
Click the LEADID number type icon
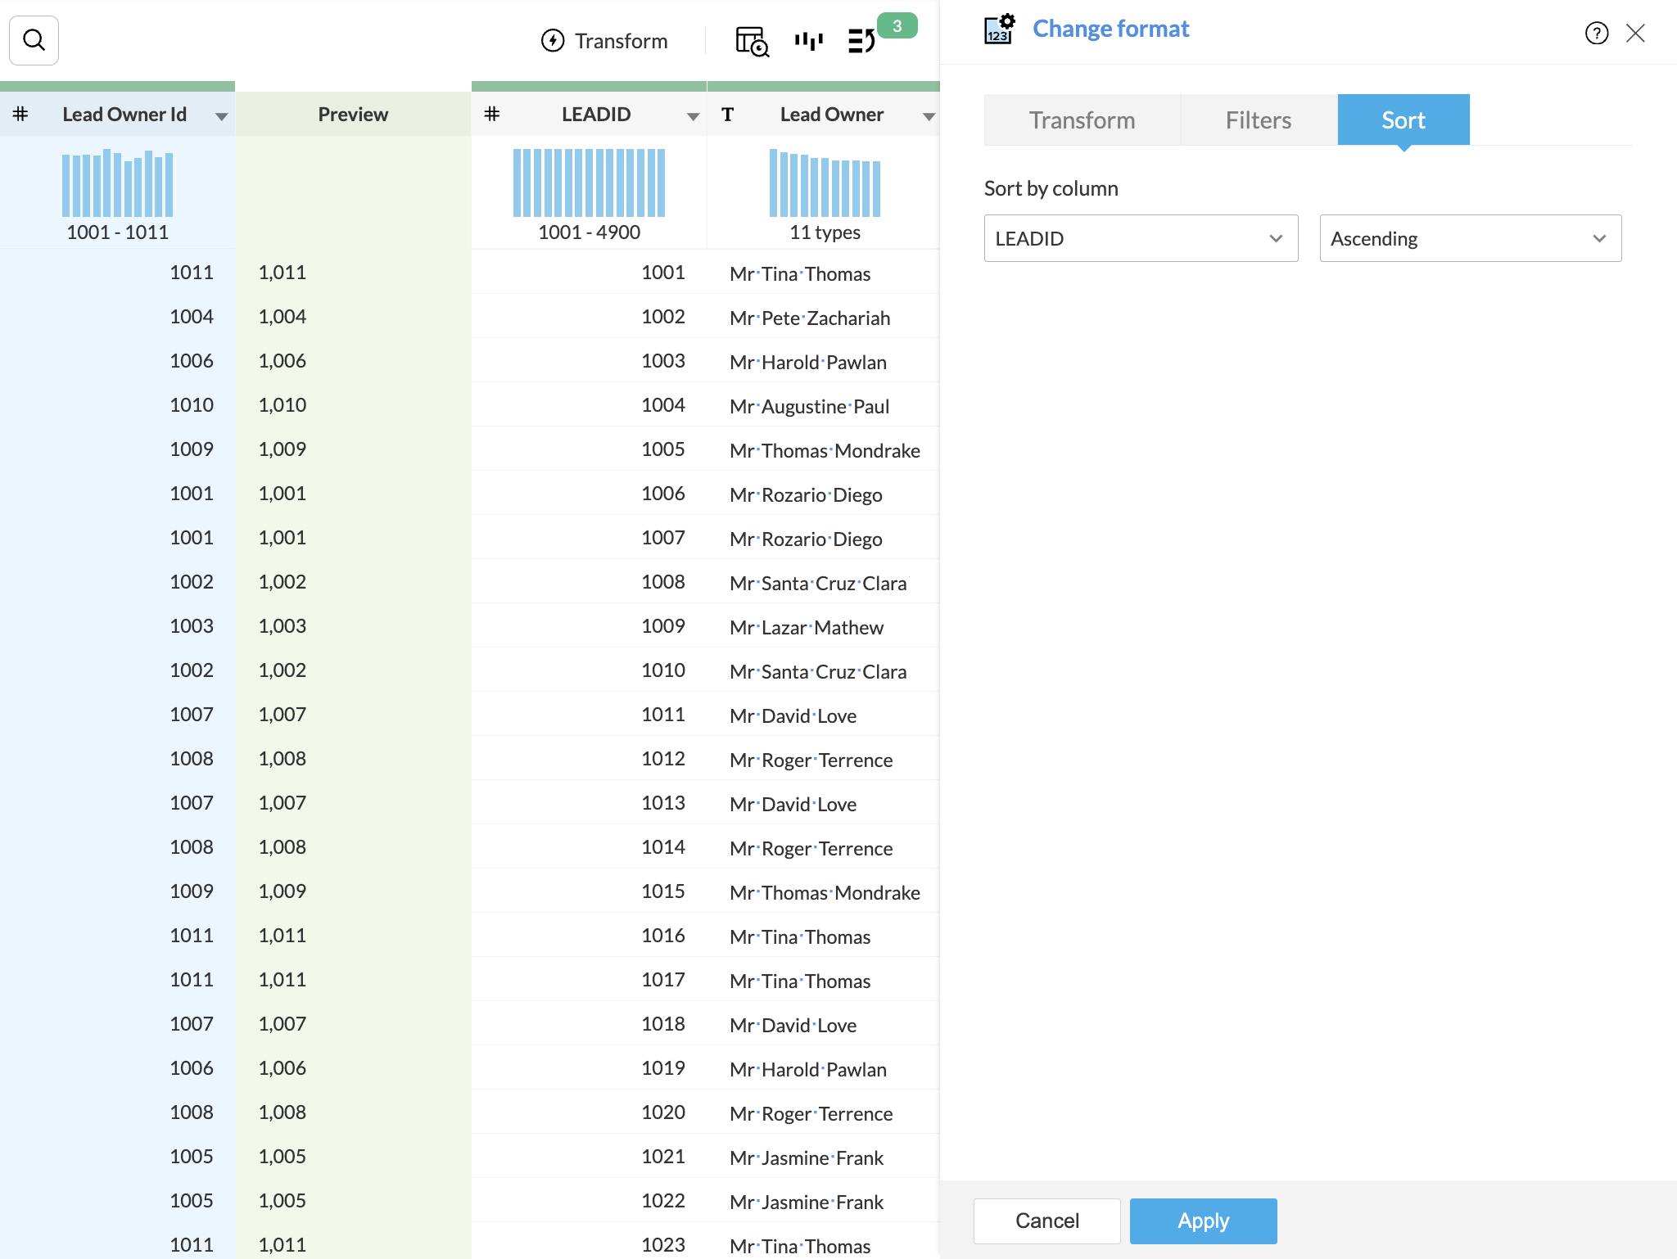click(x=491, y=115)
